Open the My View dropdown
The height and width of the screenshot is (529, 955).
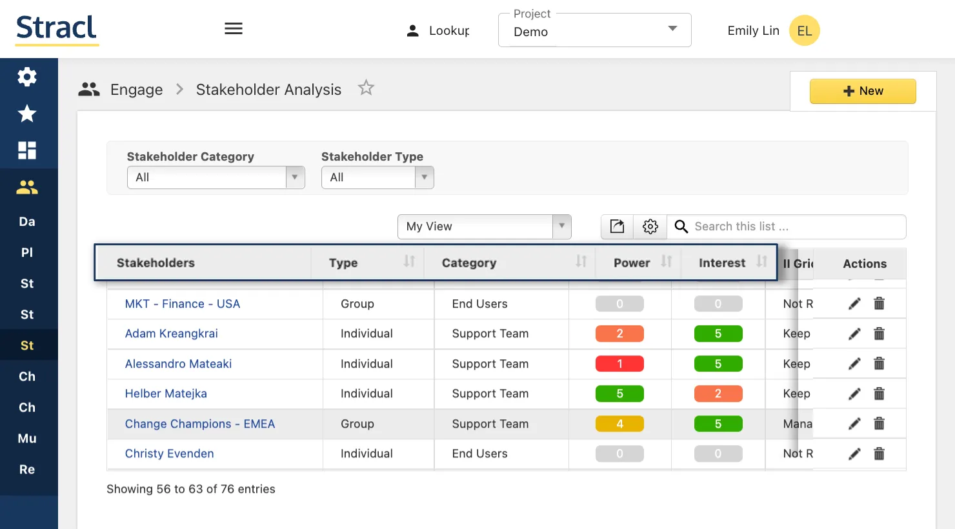point(484,226)
